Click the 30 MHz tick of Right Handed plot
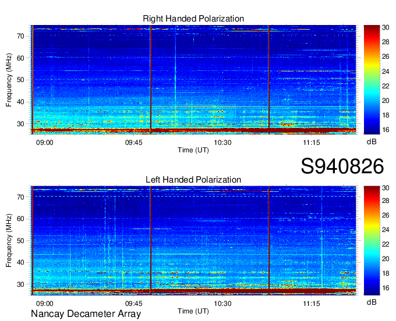396x321 pixels. (x=21, y=124)
